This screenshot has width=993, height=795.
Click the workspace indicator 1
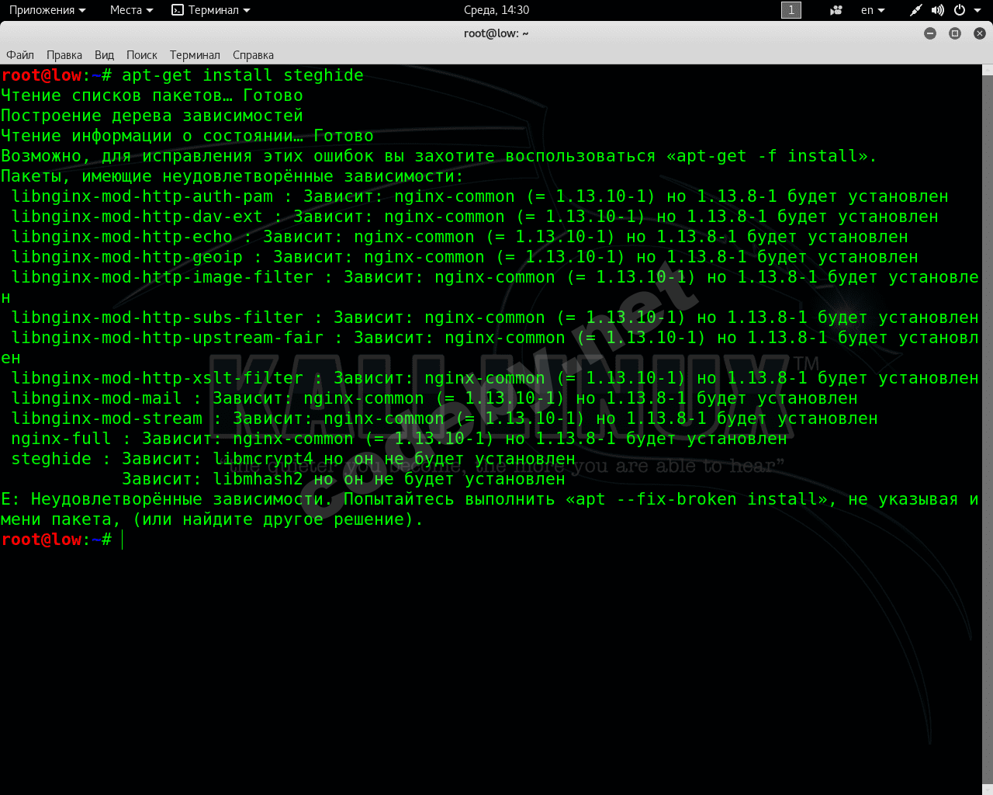(791, 10)
